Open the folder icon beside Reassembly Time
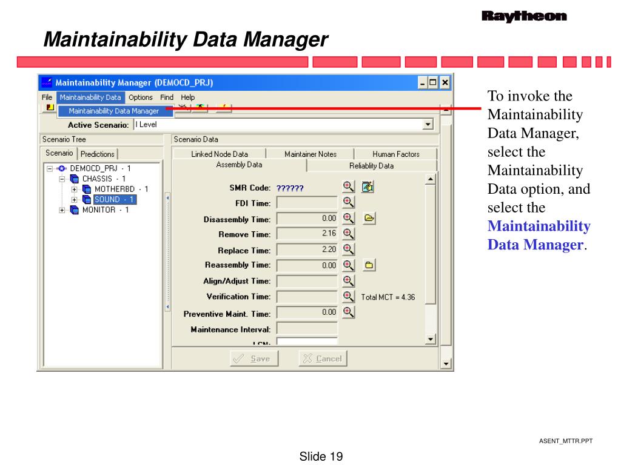The width and height of the screenshot is (621, 465). [369, 265]
